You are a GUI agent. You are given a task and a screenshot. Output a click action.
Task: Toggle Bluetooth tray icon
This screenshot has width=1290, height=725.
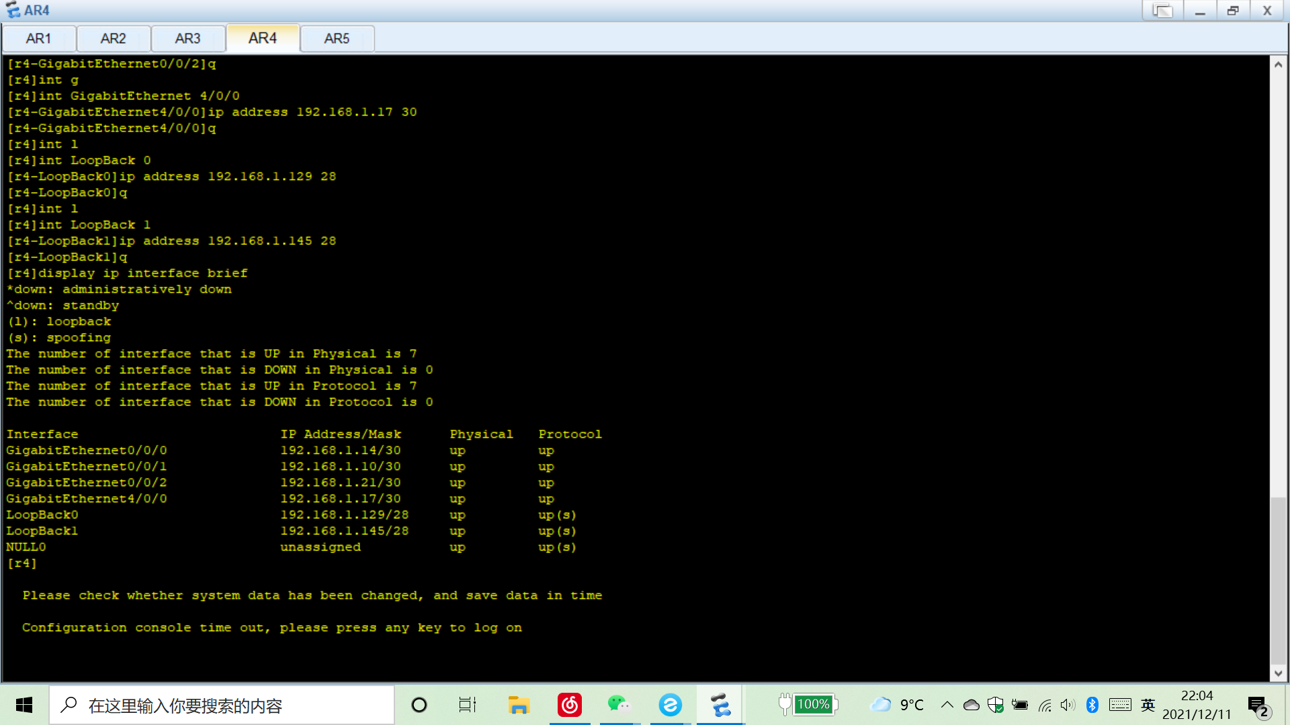(1092, 705)
